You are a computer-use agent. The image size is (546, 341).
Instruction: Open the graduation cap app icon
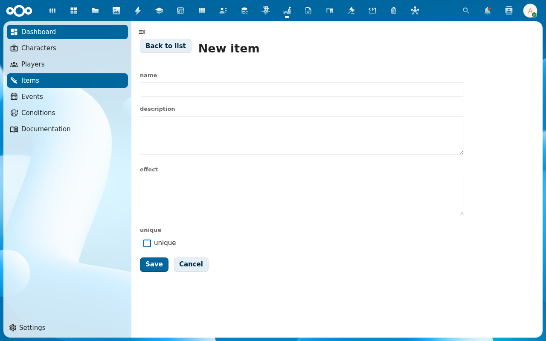click(159, 11)
